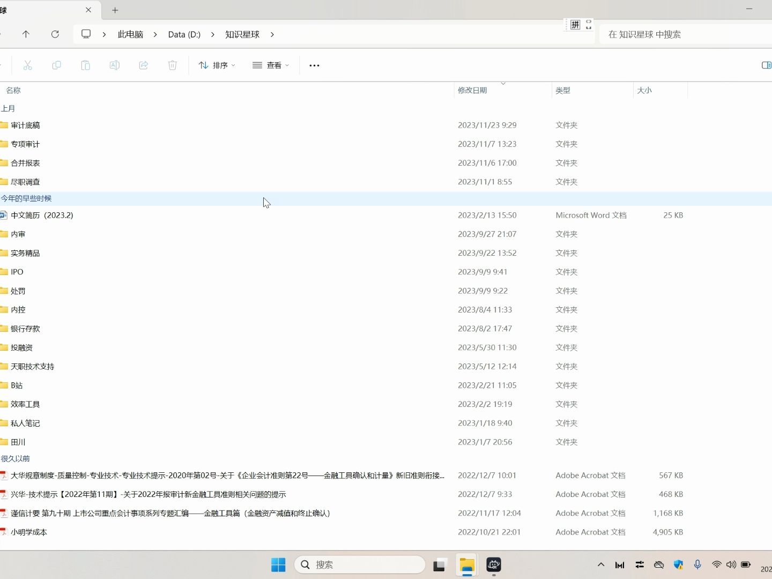Click the Cut scissors icon
The image size is (772, 579).
[x=28, y=65]
